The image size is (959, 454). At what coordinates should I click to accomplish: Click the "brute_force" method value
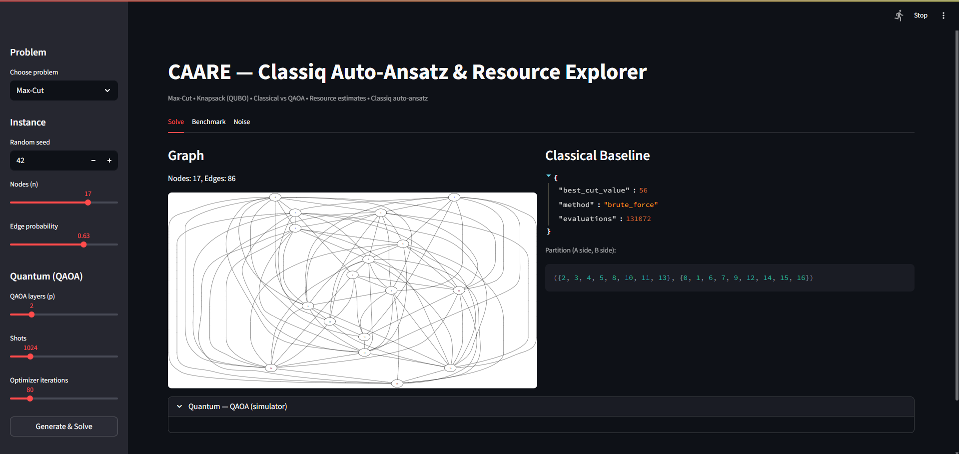pyautogui.click(x=631, y=205)
